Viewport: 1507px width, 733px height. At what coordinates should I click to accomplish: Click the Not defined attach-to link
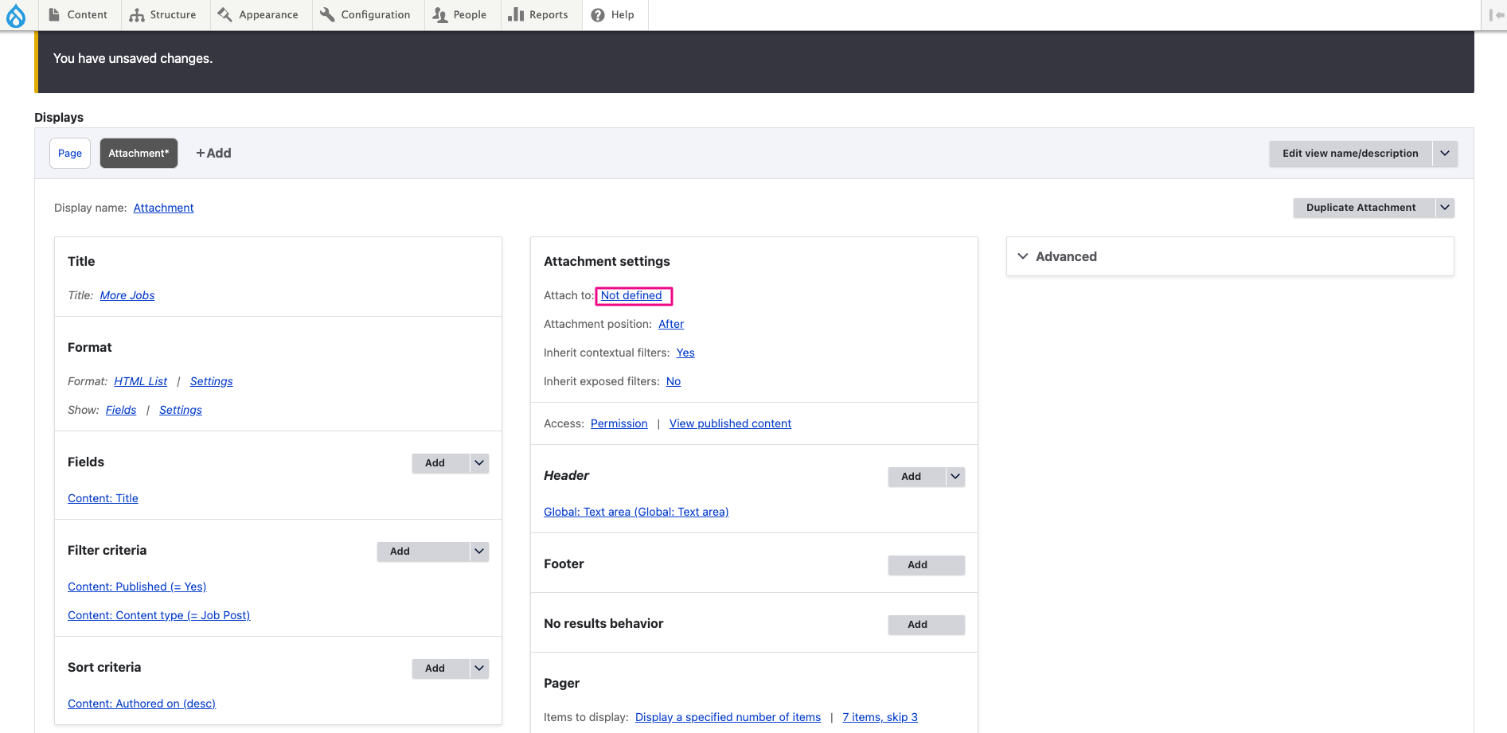[631, 295]
